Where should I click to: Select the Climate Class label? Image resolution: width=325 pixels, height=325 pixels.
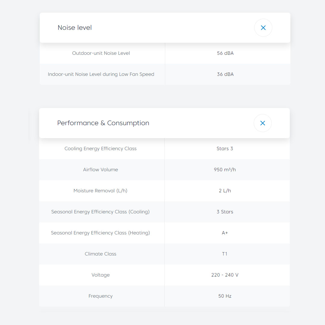pyautogui.click(x=101, y=254)
